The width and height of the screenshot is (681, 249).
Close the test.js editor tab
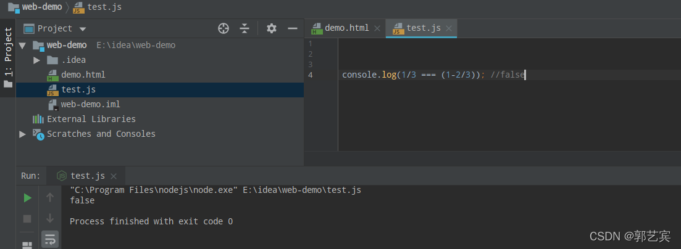pos(449,28)
